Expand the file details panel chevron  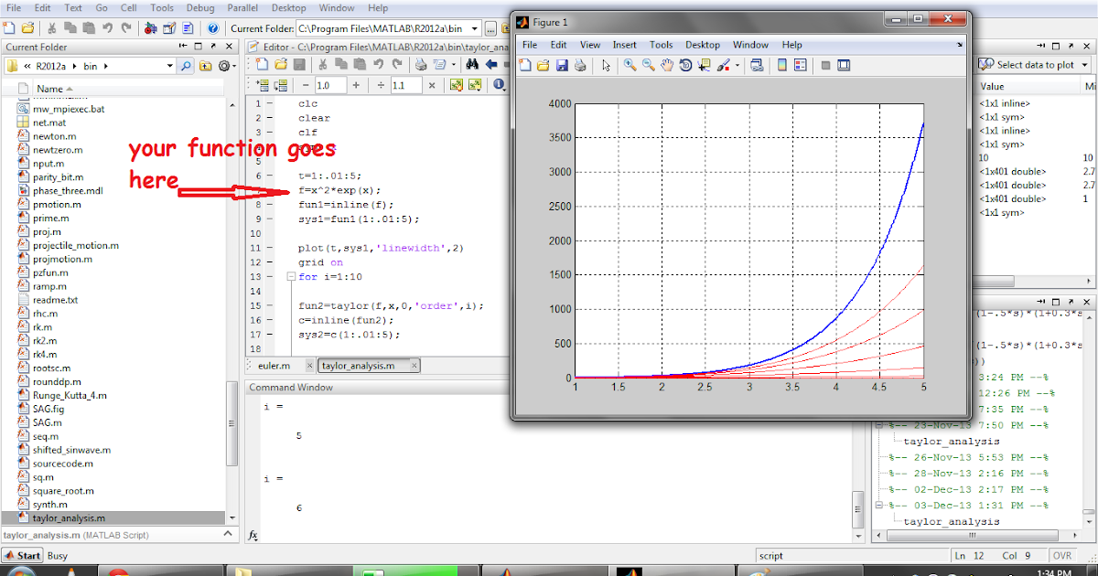pos(226,535)
